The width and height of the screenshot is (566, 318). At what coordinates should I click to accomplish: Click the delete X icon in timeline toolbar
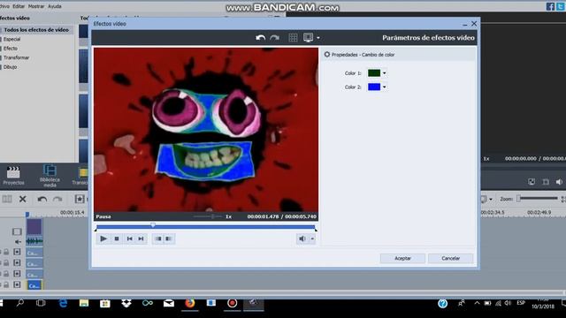pos(23,199)
